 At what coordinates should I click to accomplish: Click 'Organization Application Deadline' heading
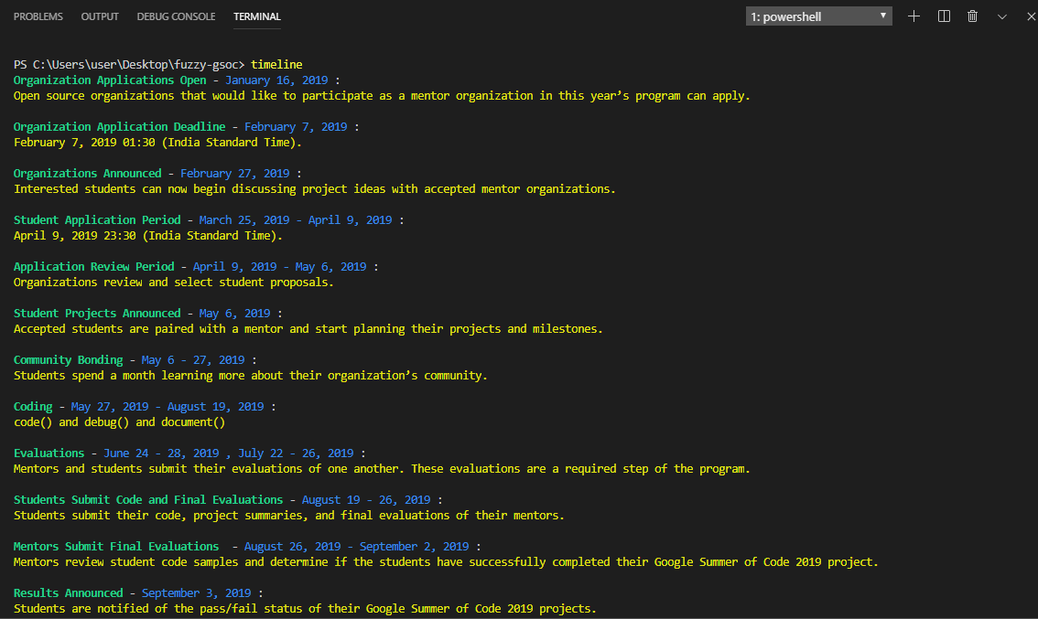[x=119, y=126]
